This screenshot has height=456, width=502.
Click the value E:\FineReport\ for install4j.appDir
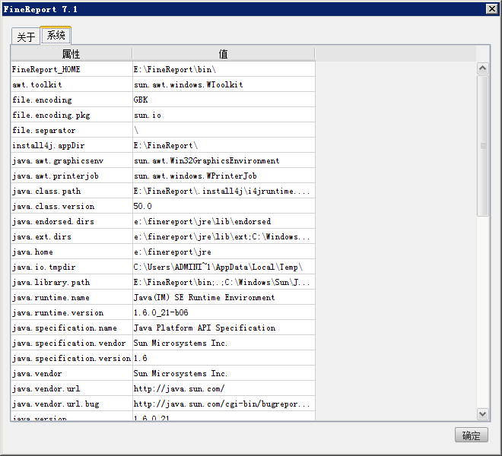(224, 145)
